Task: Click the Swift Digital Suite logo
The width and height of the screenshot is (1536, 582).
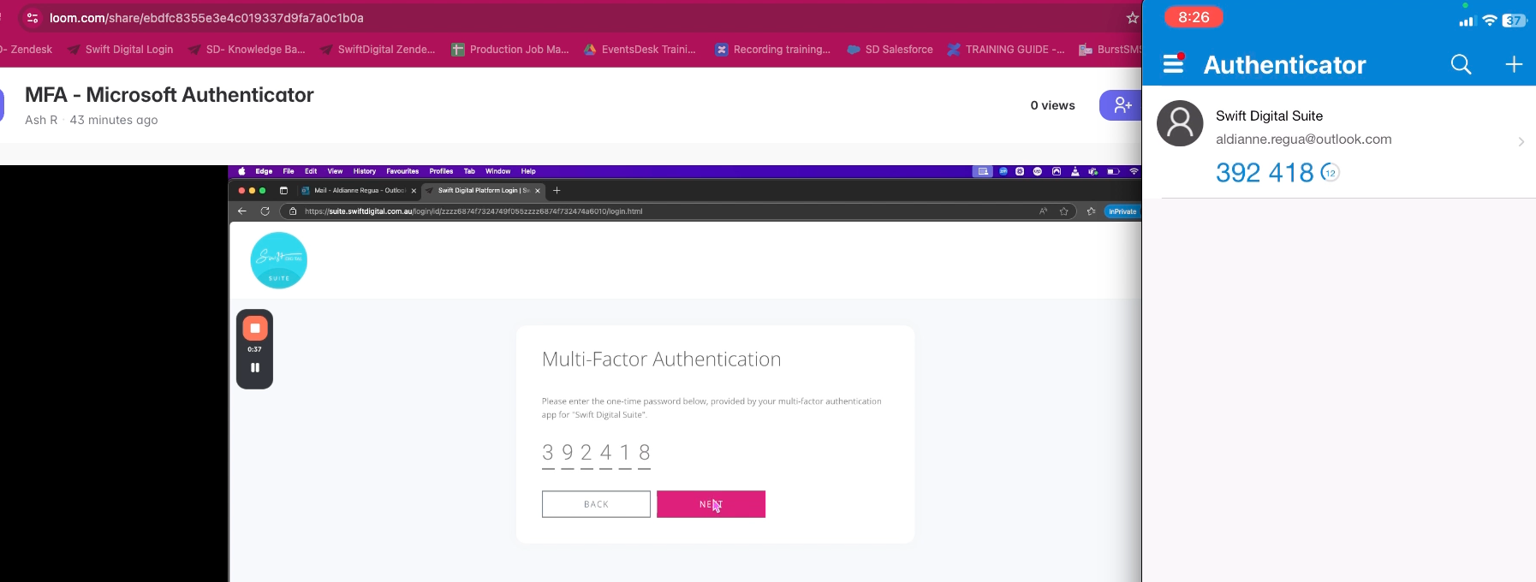Action: 279,260
